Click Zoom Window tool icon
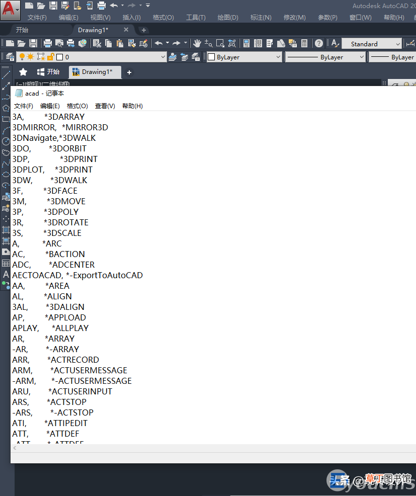Viewport: 416px width, 496px height. [x=220, y=43]
